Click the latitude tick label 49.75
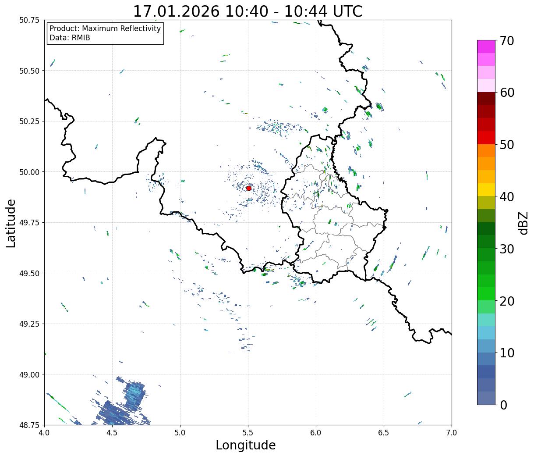Image resolution: width=534 pixels, height=456 pixels. point(29,223)
